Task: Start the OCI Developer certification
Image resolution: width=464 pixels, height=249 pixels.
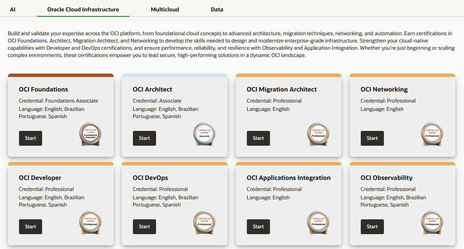Action: (30, 227)
